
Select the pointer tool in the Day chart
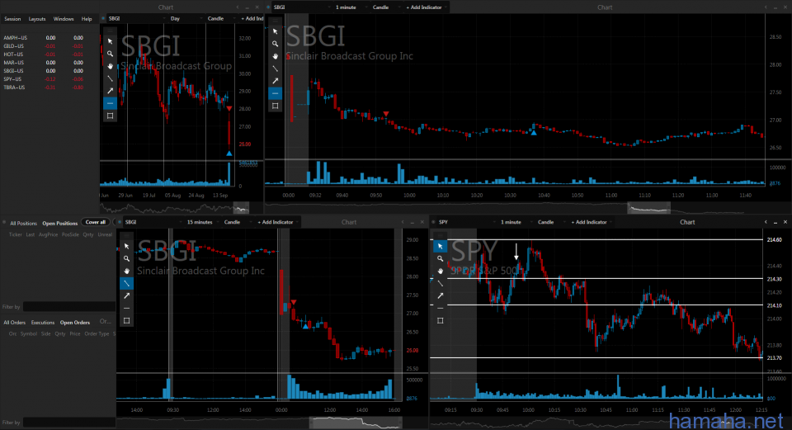[110, 41]
